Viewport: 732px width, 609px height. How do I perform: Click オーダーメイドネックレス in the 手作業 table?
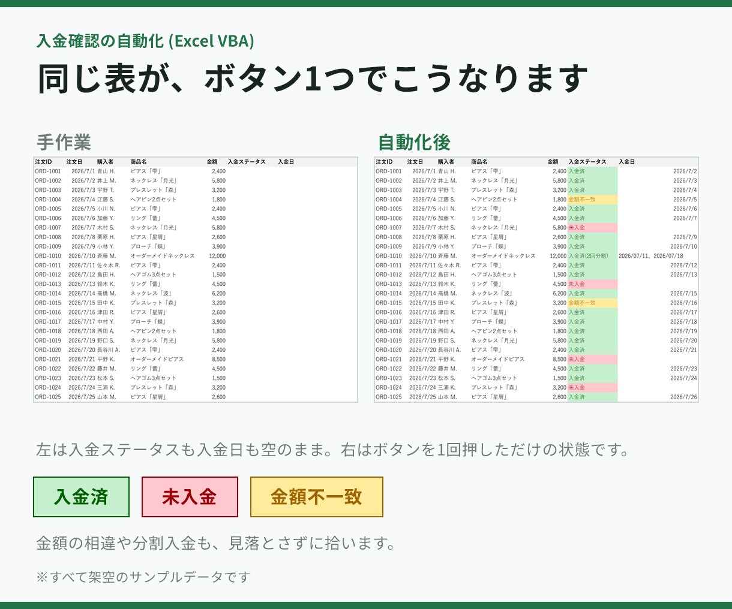tap(163, 256)
